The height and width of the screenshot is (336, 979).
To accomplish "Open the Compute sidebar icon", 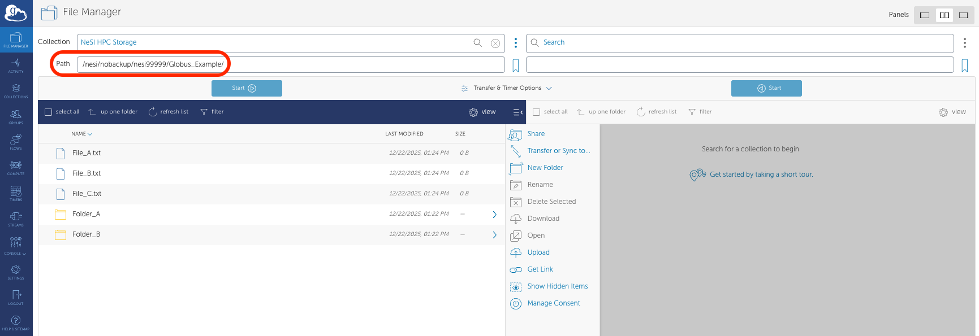I will [16, 167].
